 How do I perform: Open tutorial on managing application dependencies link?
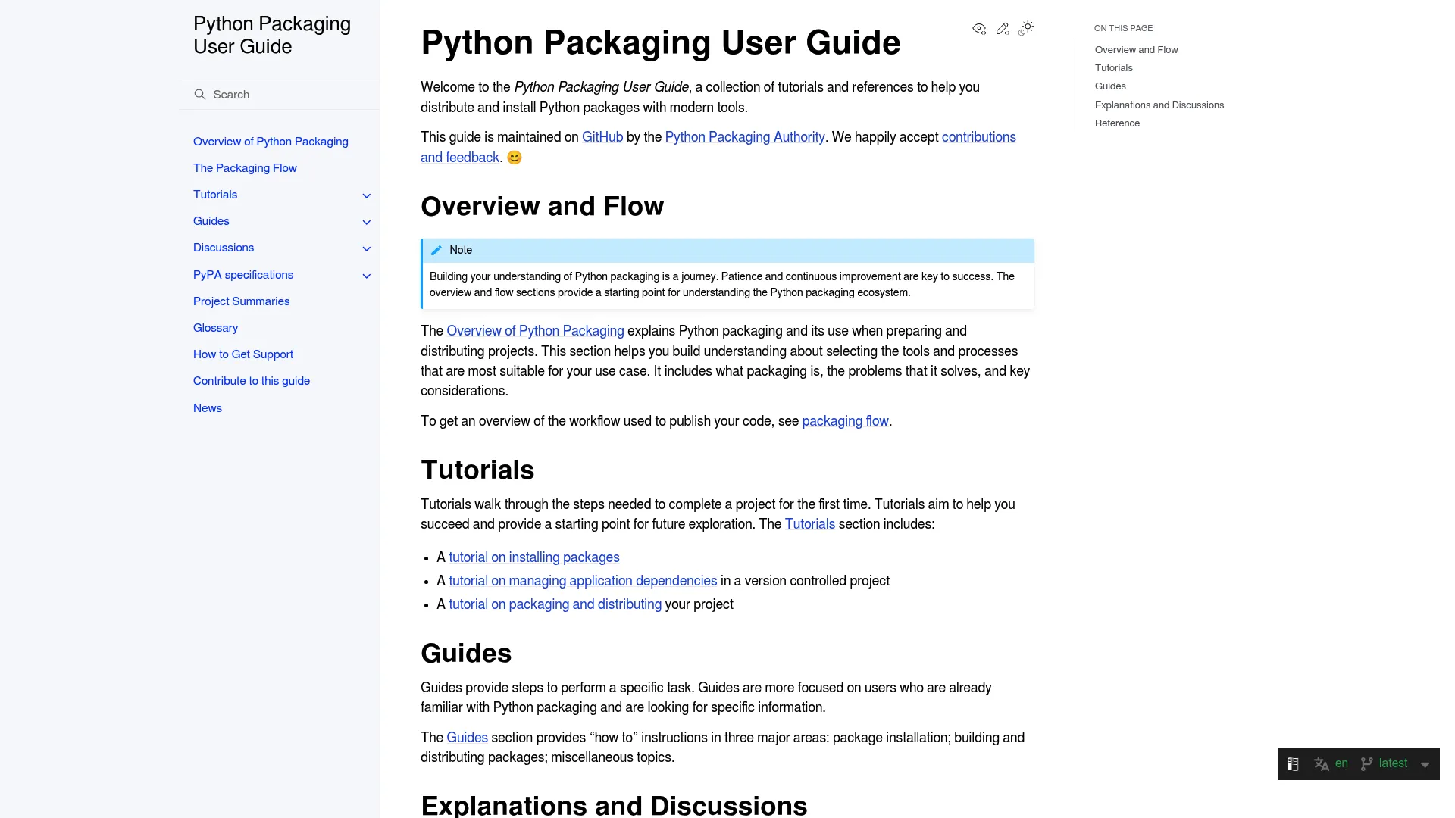pyautogui.click(x=583, y=581)
